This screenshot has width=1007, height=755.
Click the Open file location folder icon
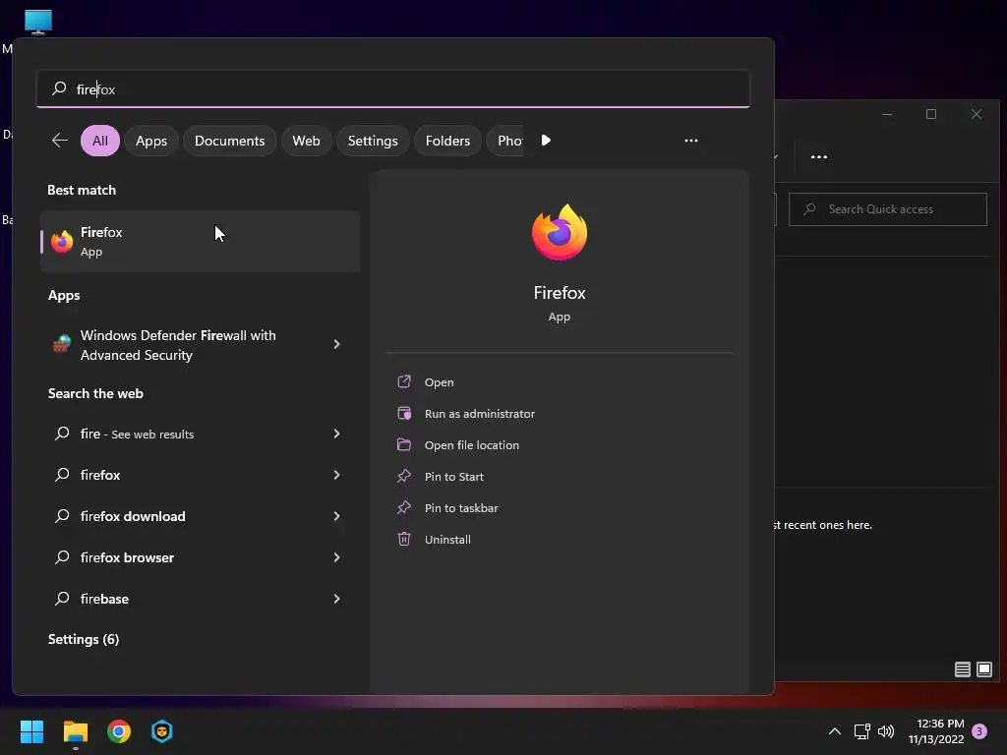404,444
